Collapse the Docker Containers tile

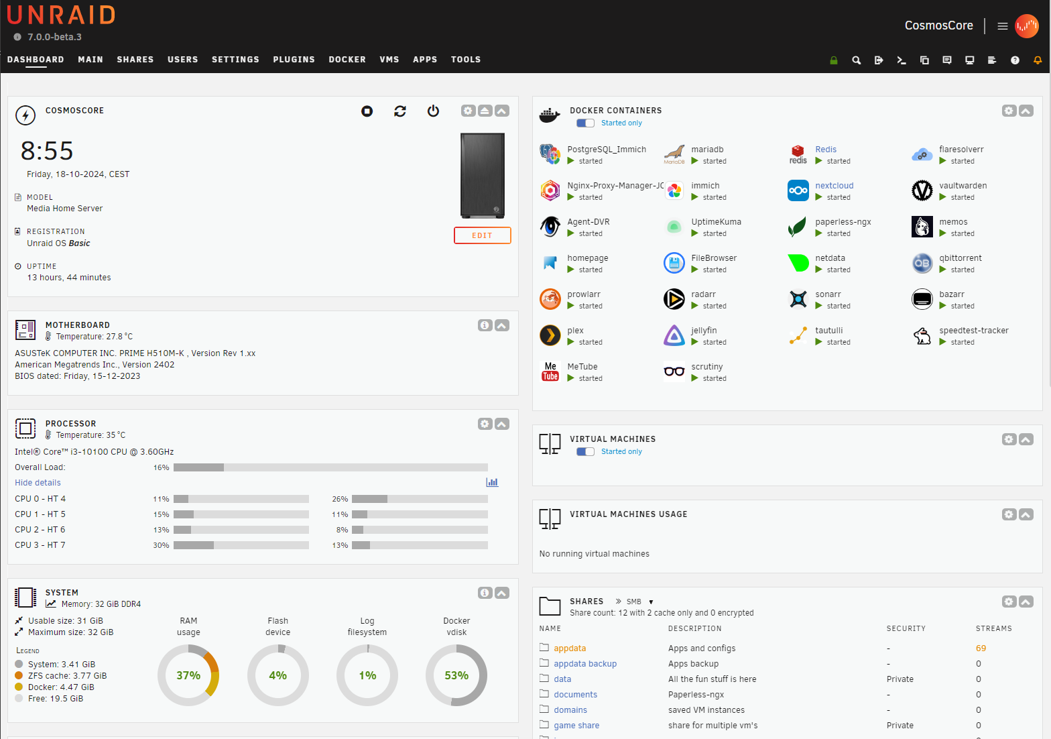(1026, 111)
